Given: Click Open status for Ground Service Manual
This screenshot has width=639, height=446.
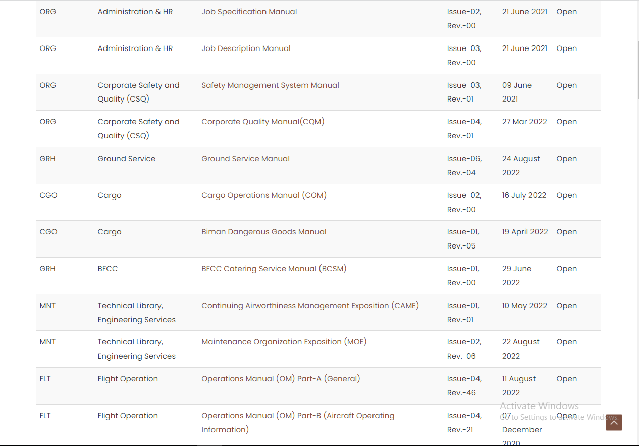Looking at the screenshot, I should (566, 159).
